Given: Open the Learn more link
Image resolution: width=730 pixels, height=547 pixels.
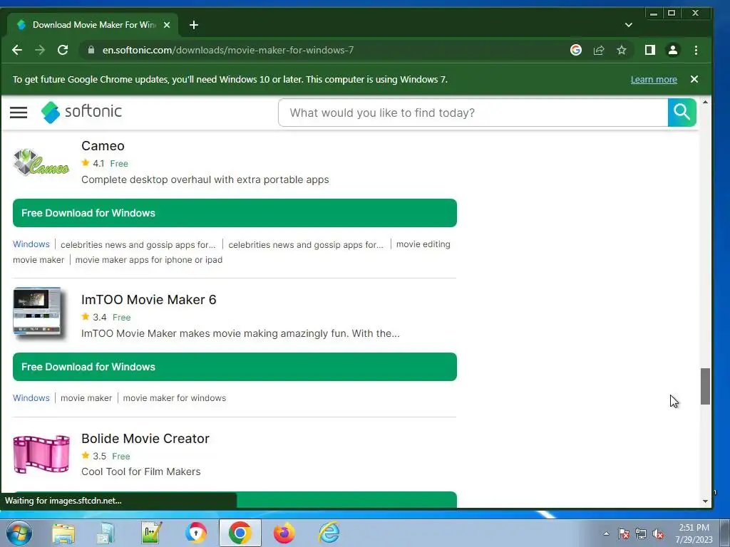Looking at the screenshot, I should point(654,80).
